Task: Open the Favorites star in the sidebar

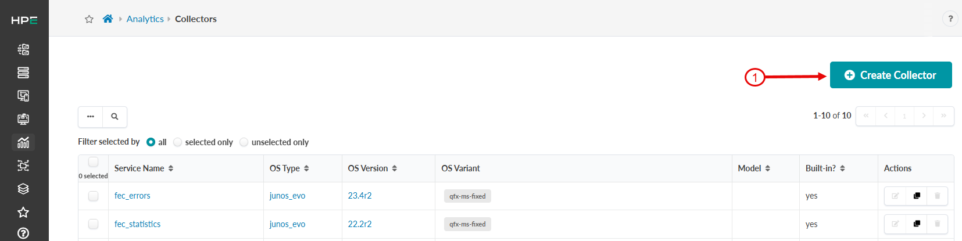Action: (23, 212)
